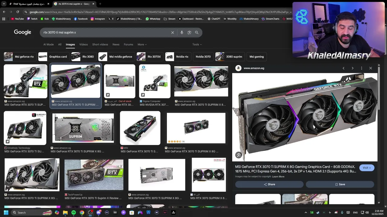Save the previewed image
This screenshot has width=387, height=217.
340,184
